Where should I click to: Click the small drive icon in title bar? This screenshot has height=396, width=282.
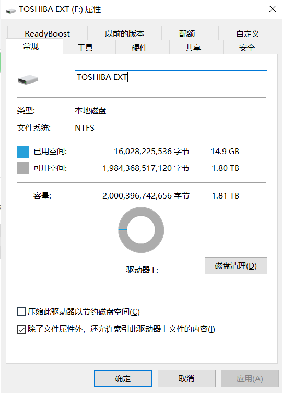(x=11, y=10)
